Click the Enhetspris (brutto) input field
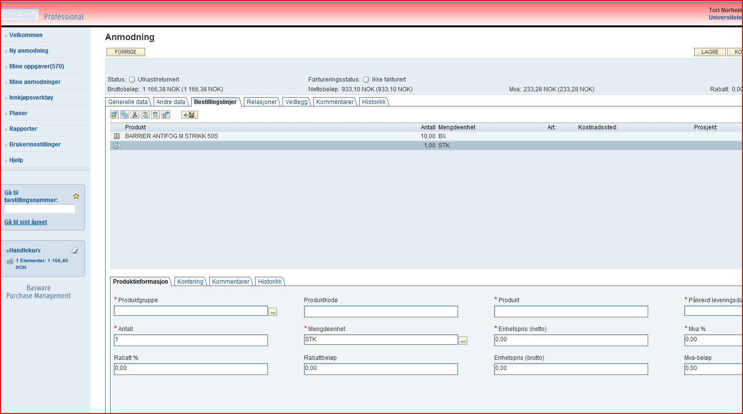 pyautogui.click(x=571, y=369)
